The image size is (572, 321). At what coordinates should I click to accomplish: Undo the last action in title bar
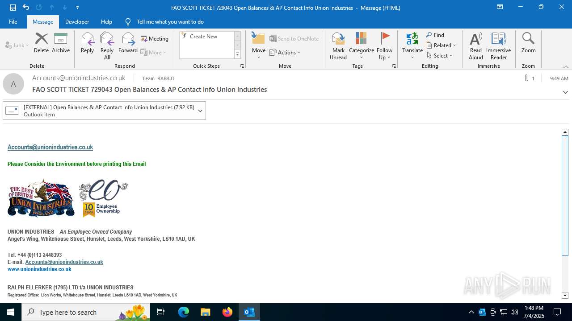(26, 8)
